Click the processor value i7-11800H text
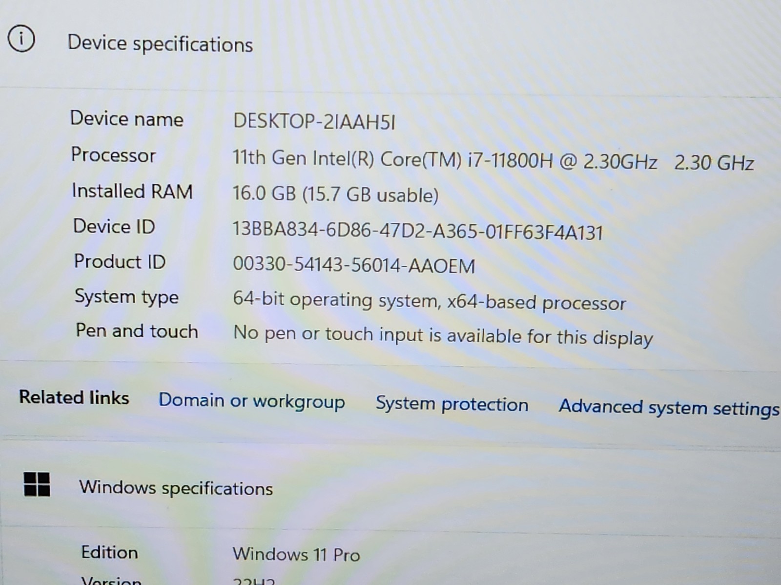The image size is (781, 585). click(493, 160)
